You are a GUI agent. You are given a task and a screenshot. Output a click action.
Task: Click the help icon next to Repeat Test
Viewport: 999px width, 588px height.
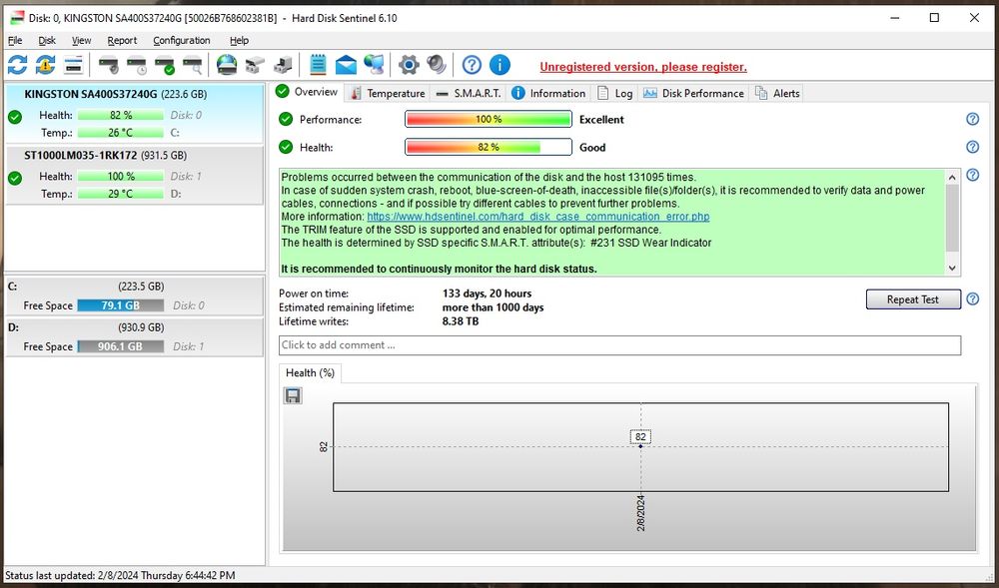click(x=972, y=299)
